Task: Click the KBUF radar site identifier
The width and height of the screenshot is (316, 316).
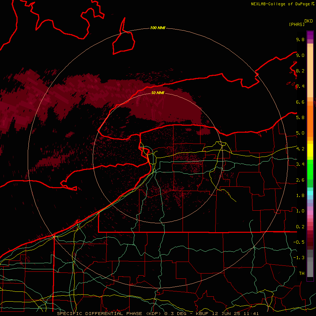Action: click(202, 314)
